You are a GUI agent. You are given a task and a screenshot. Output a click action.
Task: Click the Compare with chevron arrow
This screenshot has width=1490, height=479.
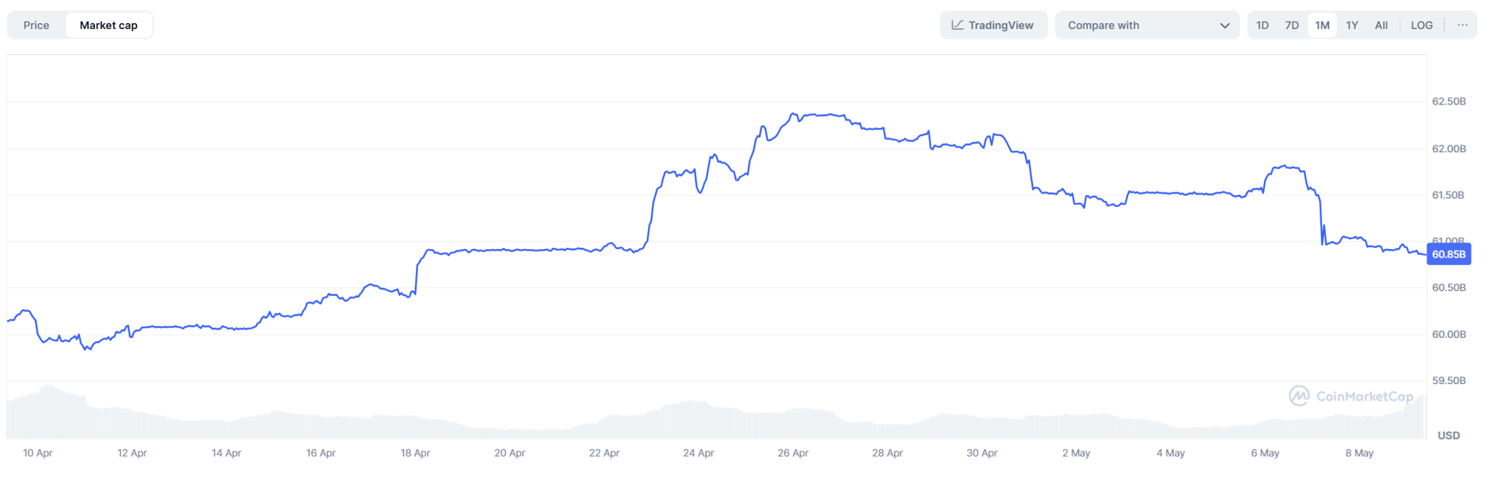click(1224, 26)
